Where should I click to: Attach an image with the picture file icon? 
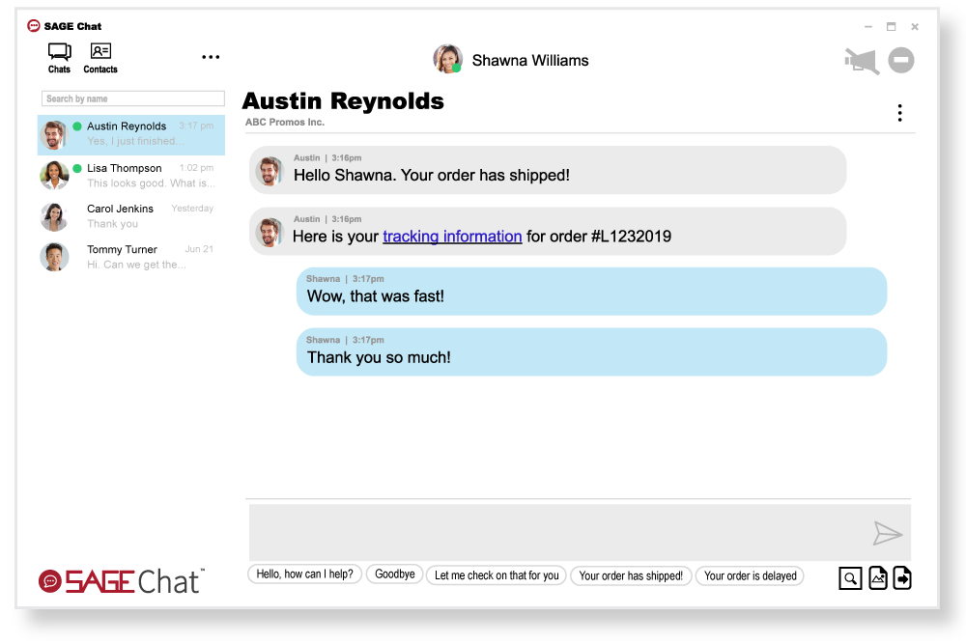coord(878,578)
